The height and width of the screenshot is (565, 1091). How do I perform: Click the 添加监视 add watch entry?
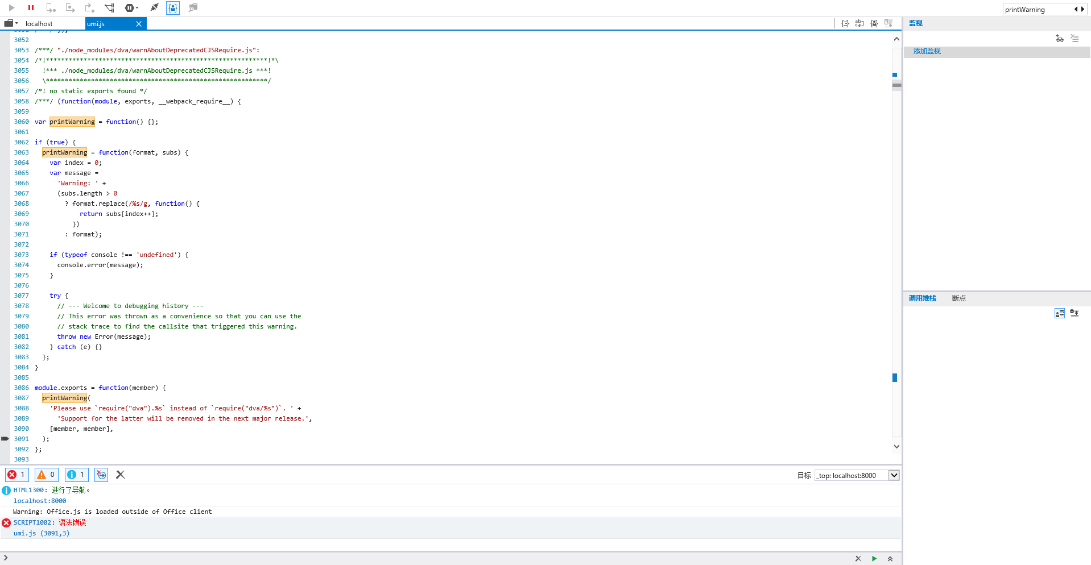click(927, 51)
